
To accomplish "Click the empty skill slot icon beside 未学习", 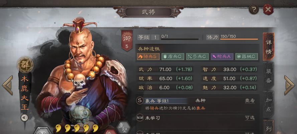I will [139, 118].
